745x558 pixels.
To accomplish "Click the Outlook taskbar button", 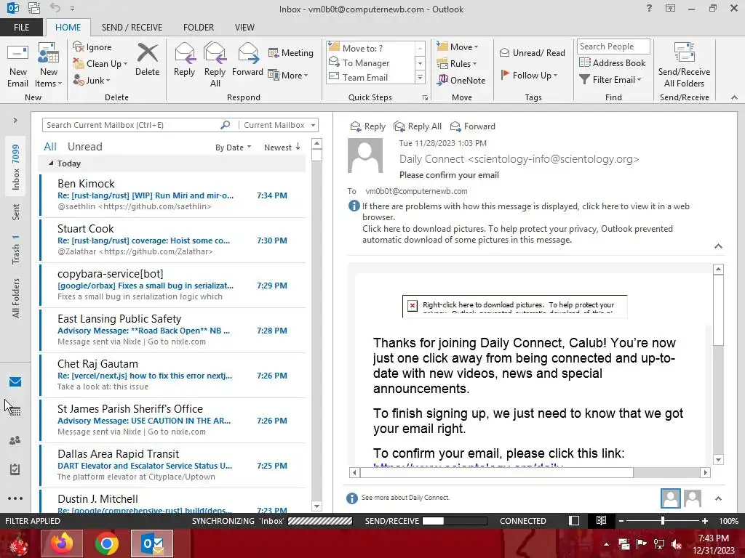I will click(152, 543).
